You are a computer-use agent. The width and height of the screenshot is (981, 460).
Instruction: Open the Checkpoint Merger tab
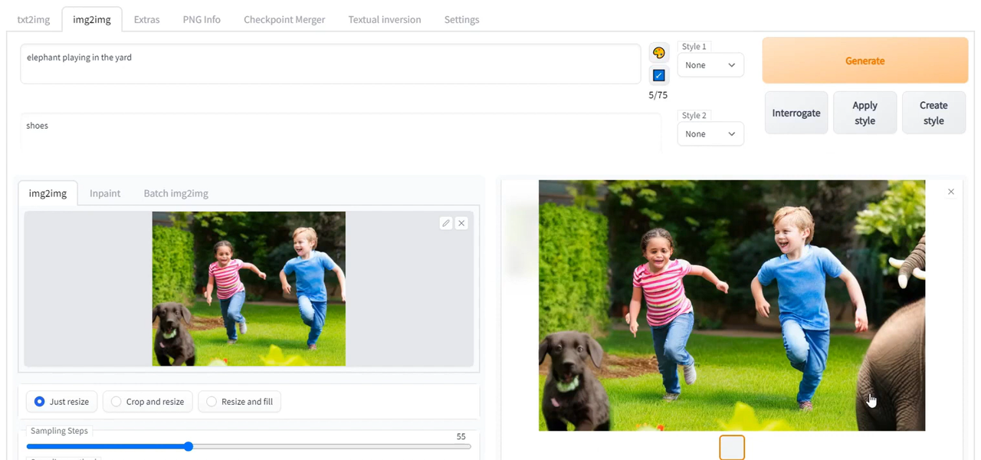(x=284, y=20)
